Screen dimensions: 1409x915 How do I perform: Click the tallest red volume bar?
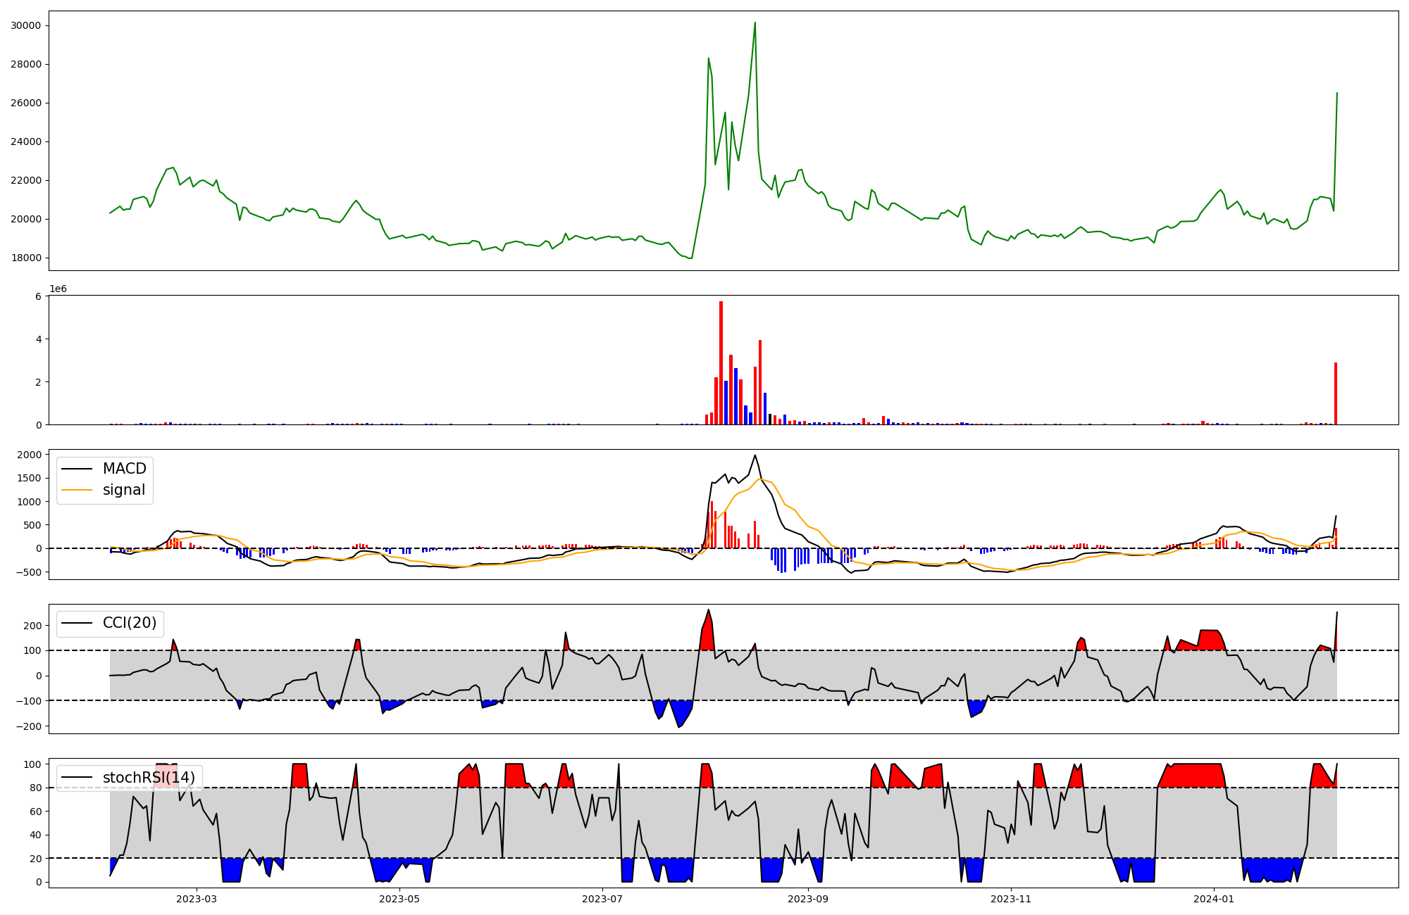pos(721,362)
